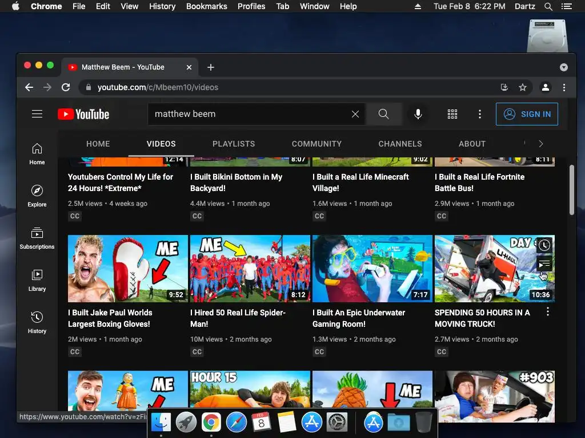
Task: Open Subscriptions in the sidebar
Action: click(37, 238)
